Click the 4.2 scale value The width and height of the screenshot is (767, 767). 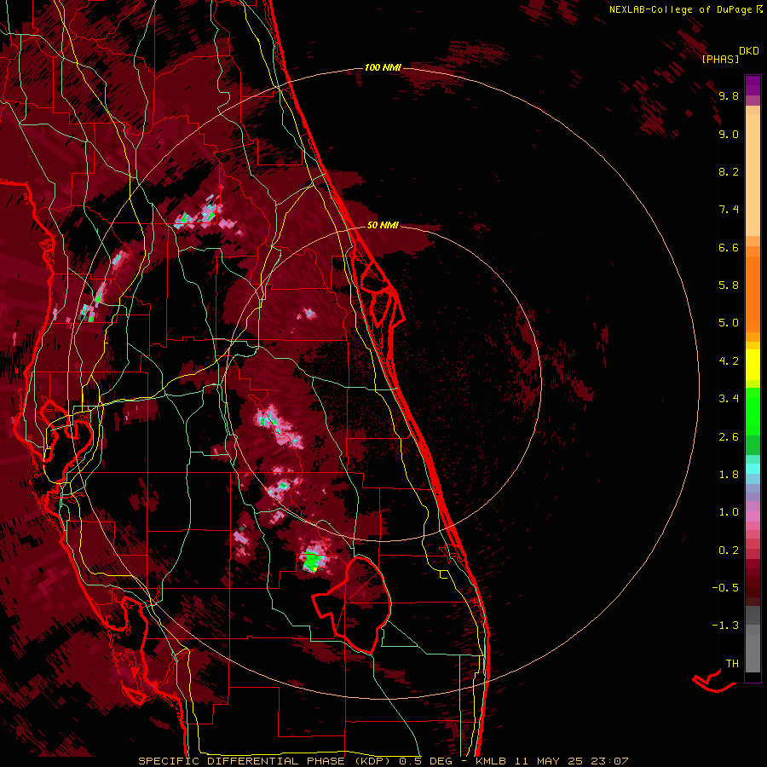click(729, 361)
